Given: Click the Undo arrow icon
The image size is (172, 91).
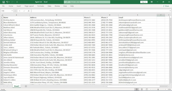Looking at the screenshot, I should (7, 2).
